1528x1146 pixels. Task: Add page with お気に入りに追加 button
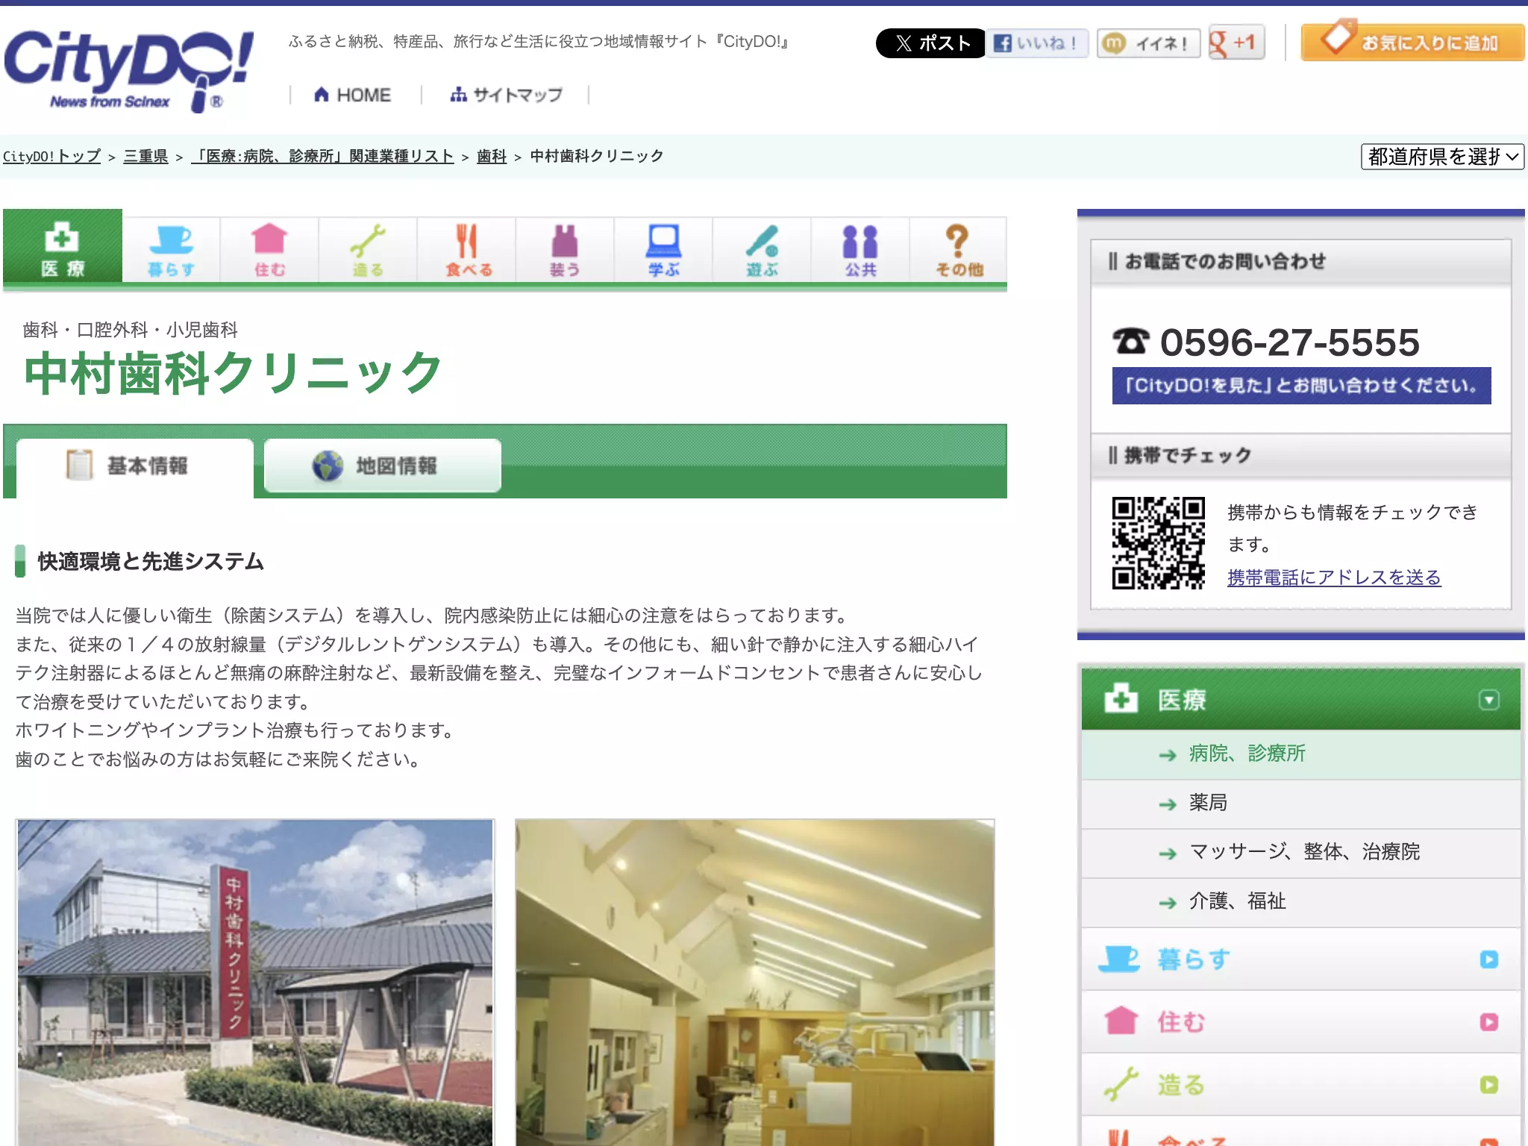coord(1412,42)
